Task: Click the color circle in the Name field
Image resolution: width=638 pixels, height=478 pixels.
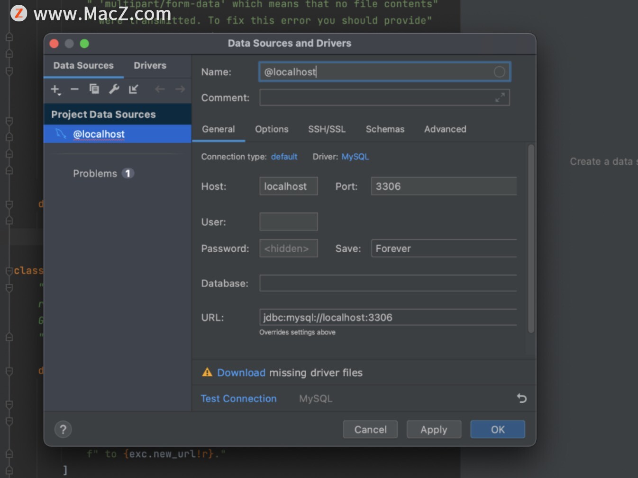Action: click(499, 72)
